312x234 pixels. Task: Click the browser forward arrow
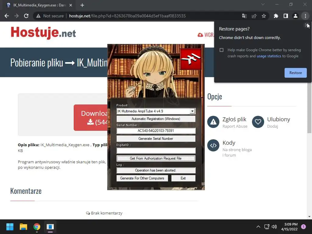[16, 16]
